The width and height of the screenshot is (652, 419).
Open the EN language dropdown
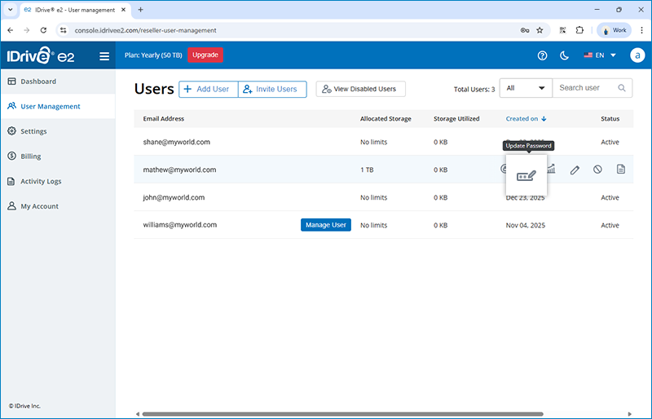coord(600,55)
